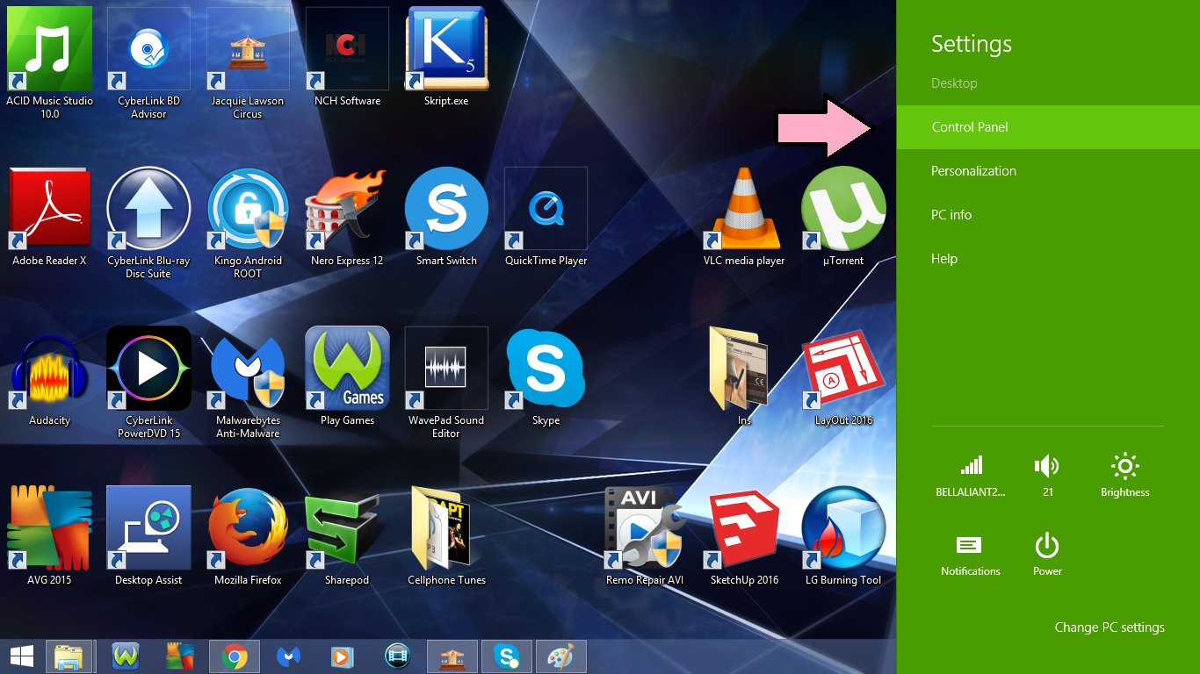Open the Power options button

pos(1047,555)
